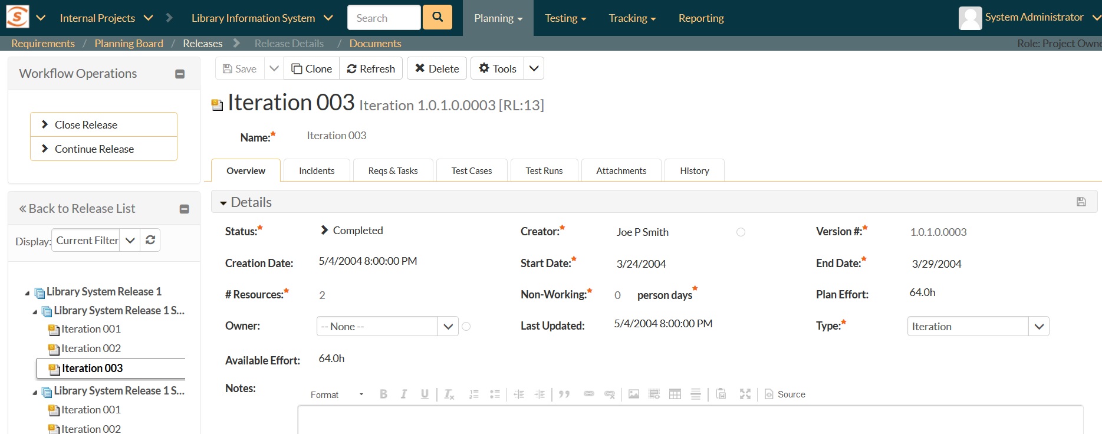Open the Internal Projects dropdown
This screenshot has height=434, width=1102.
[x=149, y=18]
